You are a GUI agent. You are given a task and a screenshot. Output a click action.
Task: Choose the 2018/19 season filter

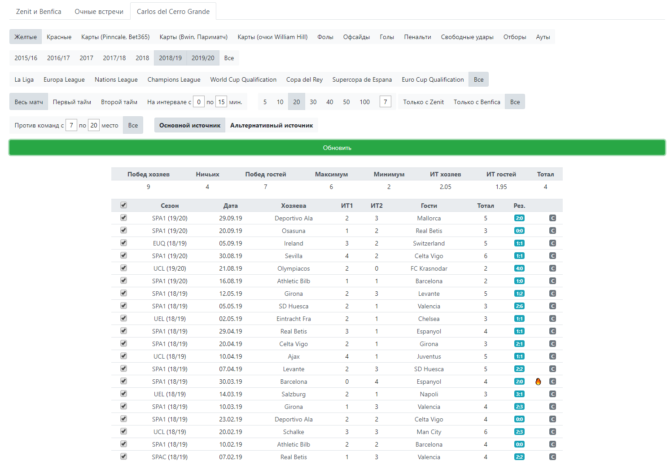170,58
